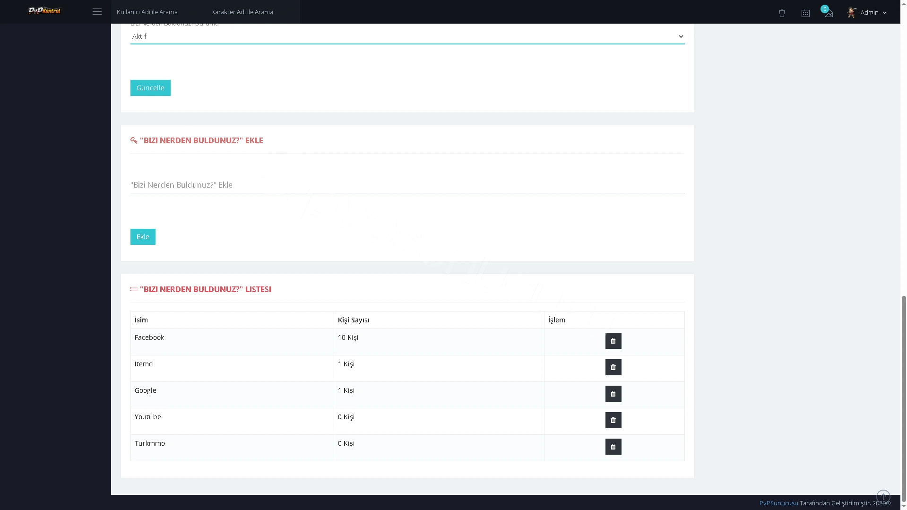Open the trash bin icon in header
Viewport: 907px width, 510px height.
[782, 13]
